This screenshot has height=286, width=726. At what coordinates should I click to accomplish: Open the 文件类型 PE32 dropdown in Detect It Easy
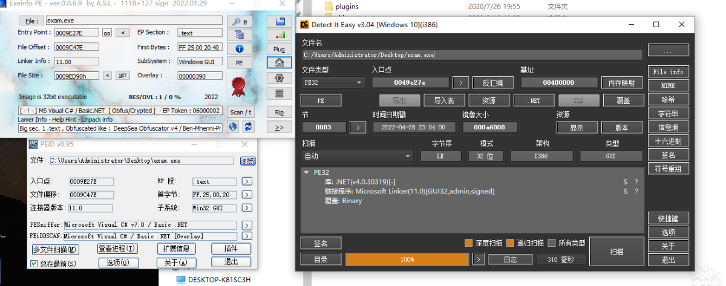(333, 82)
